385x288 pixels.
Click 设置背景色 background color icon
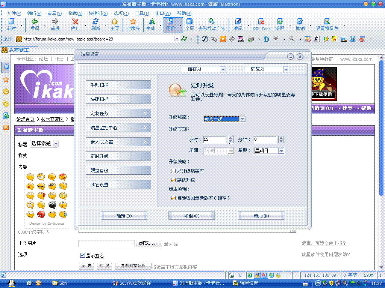pyautogui.click(x=327, y=21)
